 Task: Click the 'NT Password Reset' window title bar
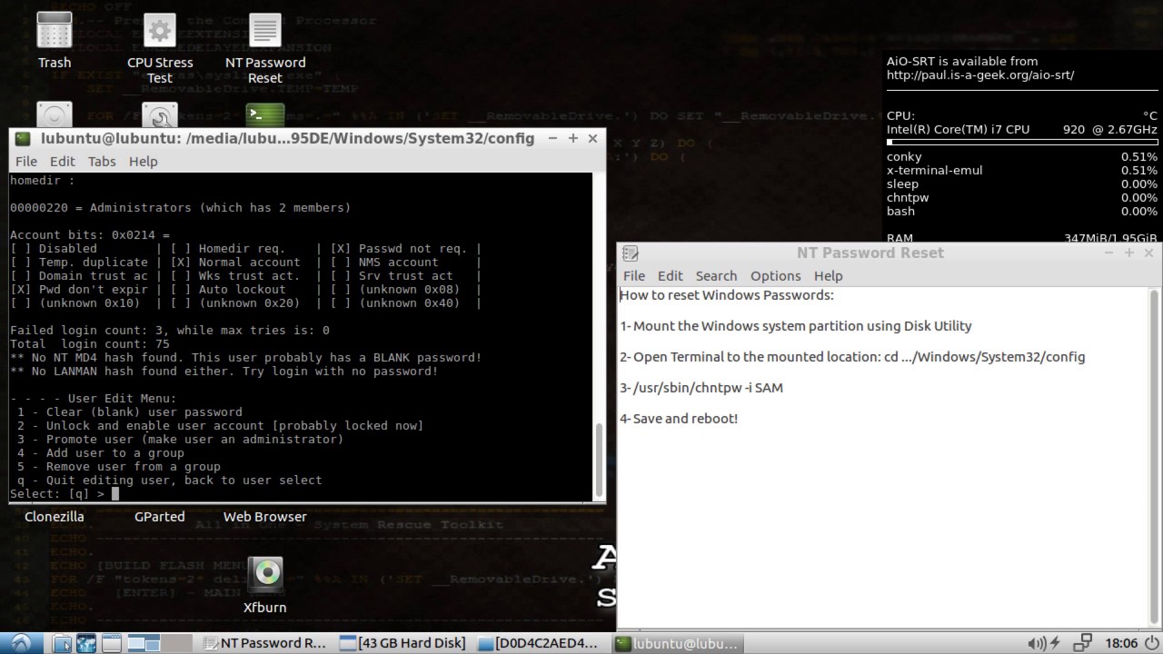870,253
